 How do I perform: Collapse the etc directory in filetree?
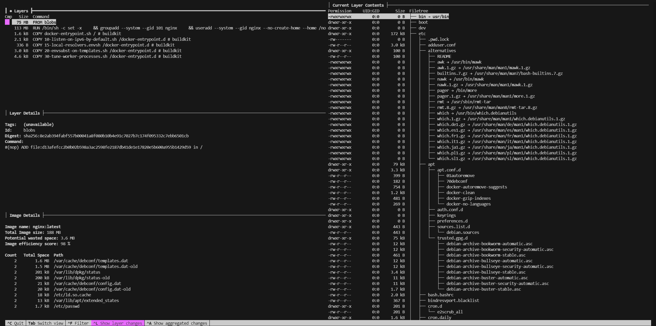pyautogui.click(x=422, y=34)
